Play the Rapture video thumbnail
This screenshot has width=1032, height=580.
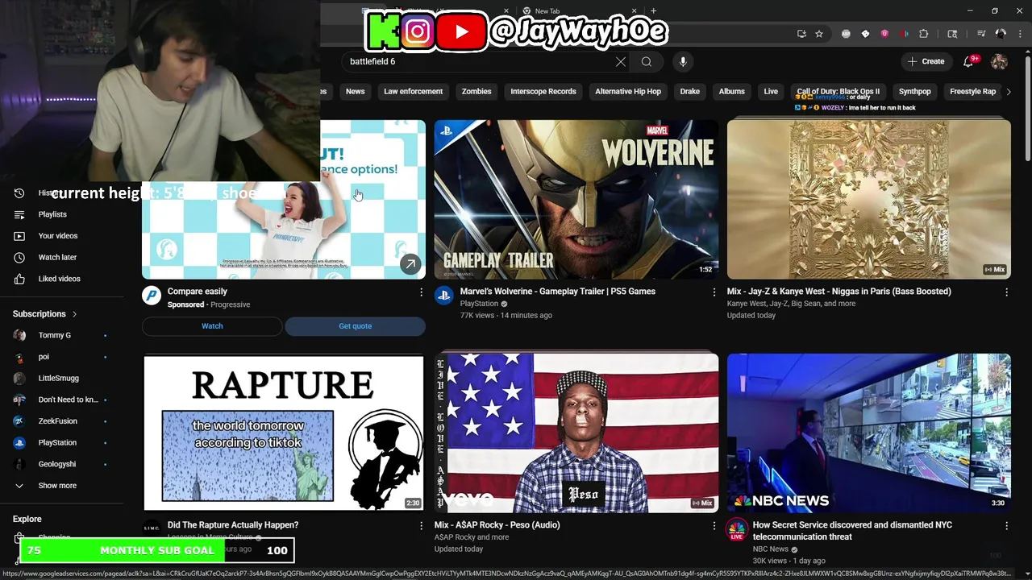(x=284, y=433)
